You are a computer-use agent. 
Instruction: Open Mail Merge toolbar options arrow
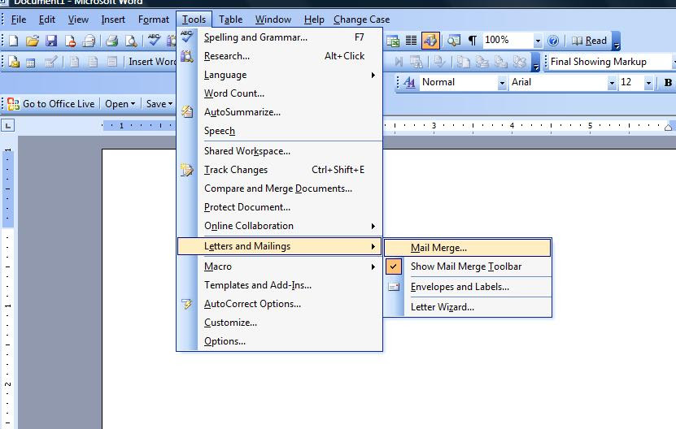point(536,62)
